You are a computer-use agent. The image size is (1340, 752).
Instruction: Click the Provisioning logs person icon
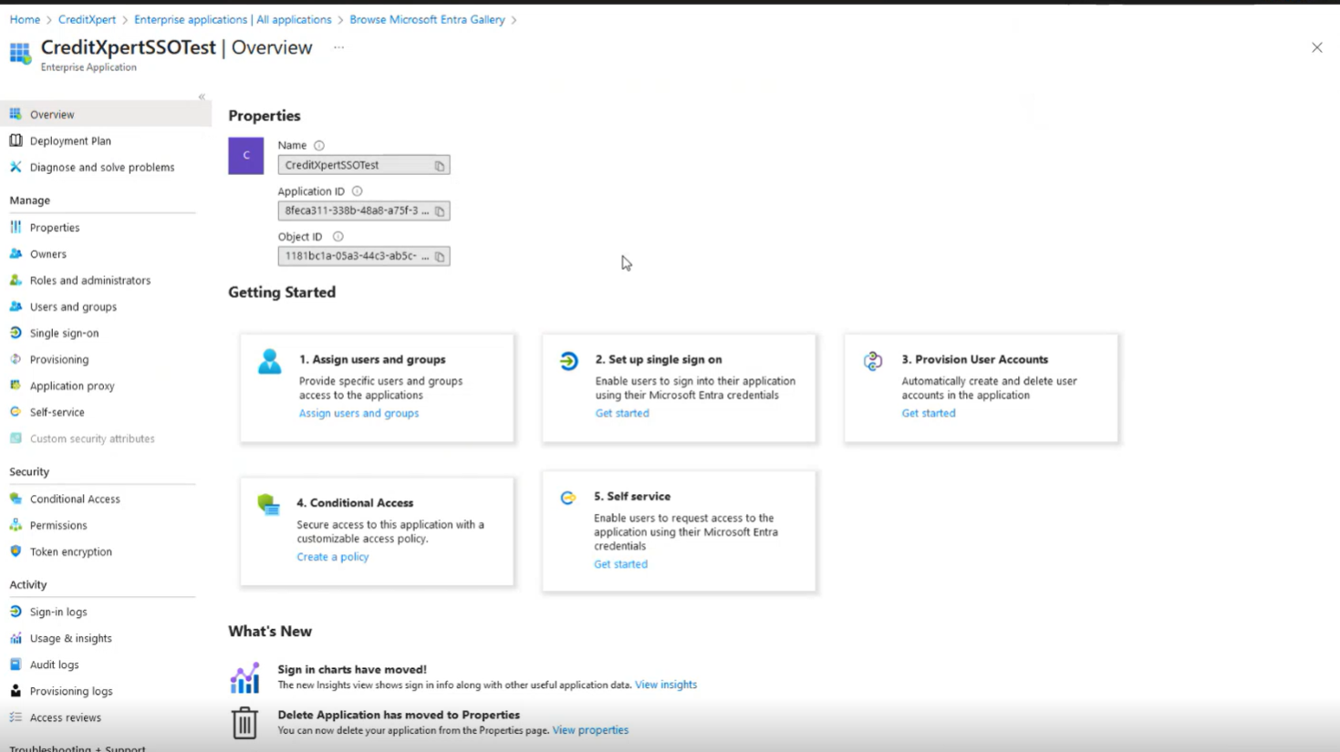tap(16, 691)
